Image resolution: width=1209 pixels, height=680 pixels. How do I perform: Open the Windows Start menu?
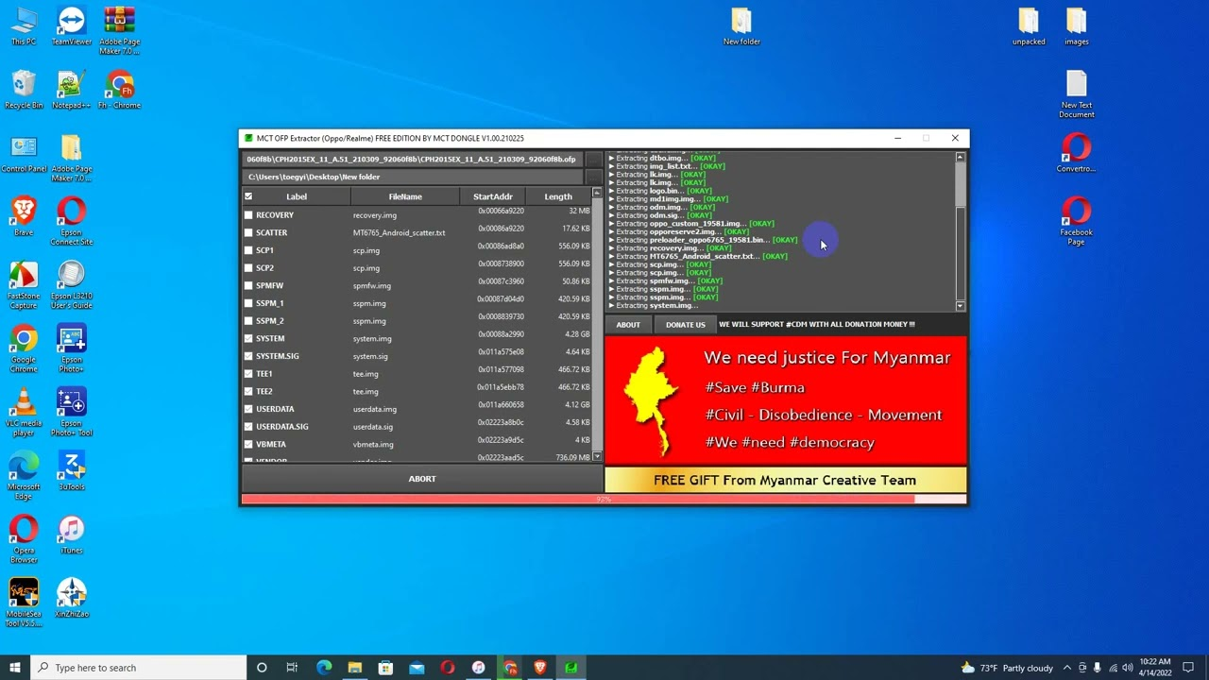tap(15, 668)
